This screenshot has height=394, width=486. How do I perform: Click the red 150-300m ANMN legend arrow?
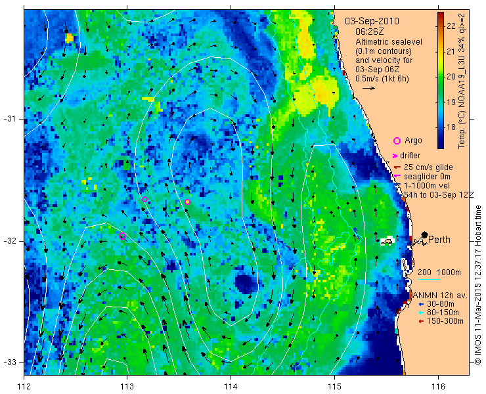click(x=421, y=322)
